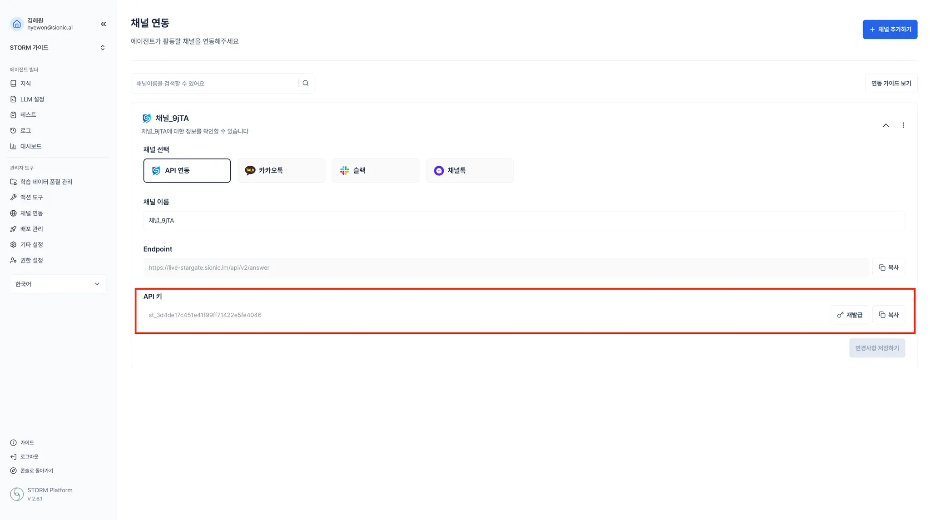This screenshot has width=930, height=520.
Task: Go to 배포 관리 in sidebar
Action: coord(31,229)
